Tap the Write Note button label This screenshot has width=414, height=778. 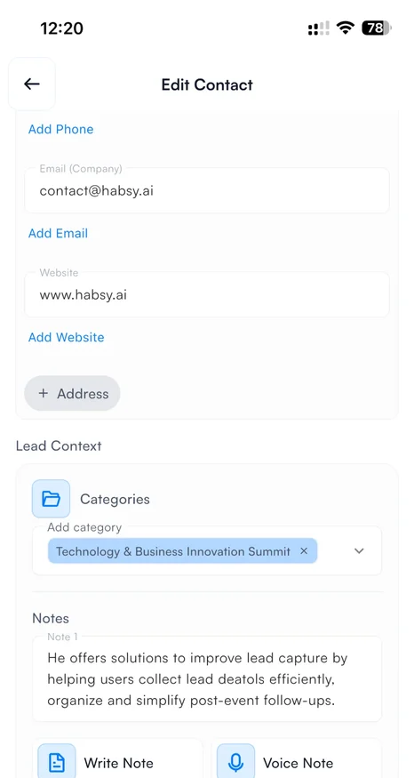118,763
